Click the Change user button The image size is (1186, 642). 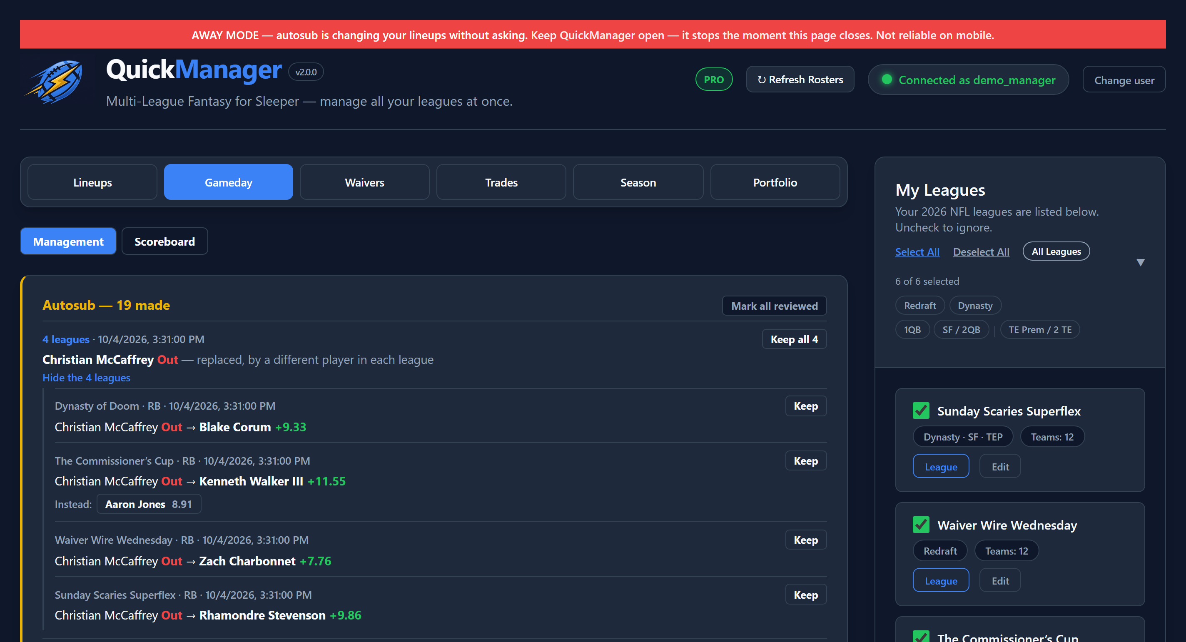coord(1124,80)
